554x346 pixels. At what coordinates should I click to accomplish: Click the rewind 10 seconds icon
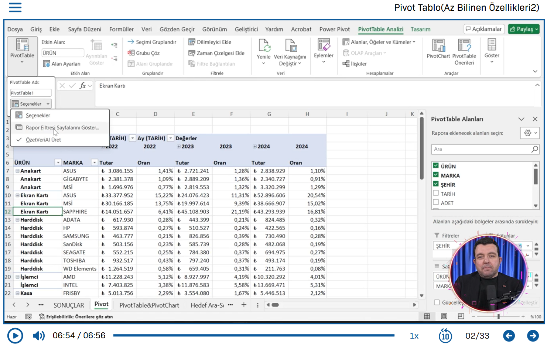point(445,336)
